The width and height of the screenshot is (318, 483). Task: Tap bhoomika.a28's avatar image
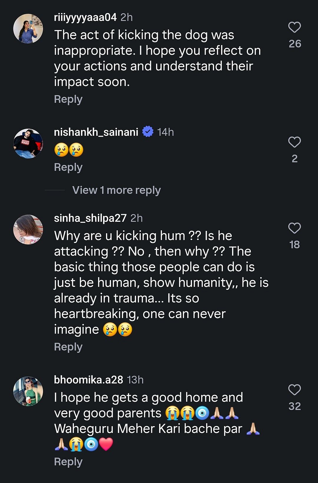coord(28,391)
